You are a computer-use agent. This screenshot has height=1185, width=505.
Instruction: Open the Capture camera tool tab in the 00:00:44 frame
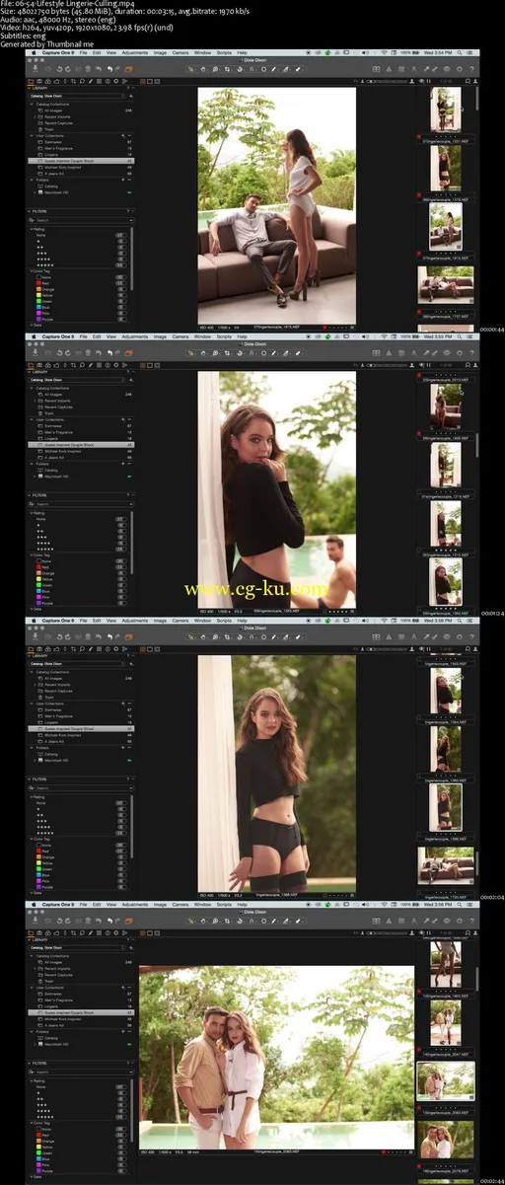coord(39,81)
